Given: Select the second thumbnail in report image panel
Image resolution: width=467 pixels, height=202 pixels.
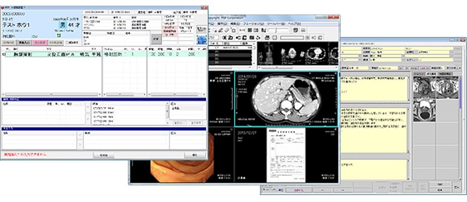Looking at the screenshot, I should tap(447, 87).
